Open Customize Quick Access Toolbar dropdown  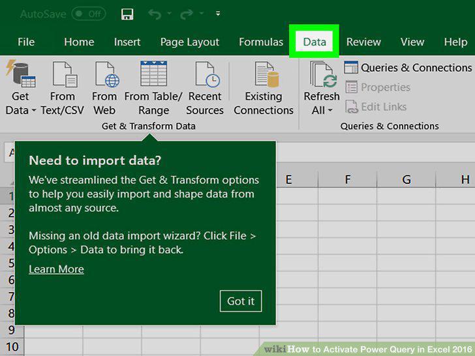218,13
